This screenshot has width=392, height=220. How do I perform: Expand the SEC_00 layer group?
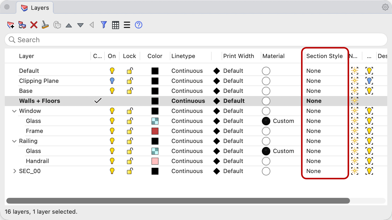point(15,171)
